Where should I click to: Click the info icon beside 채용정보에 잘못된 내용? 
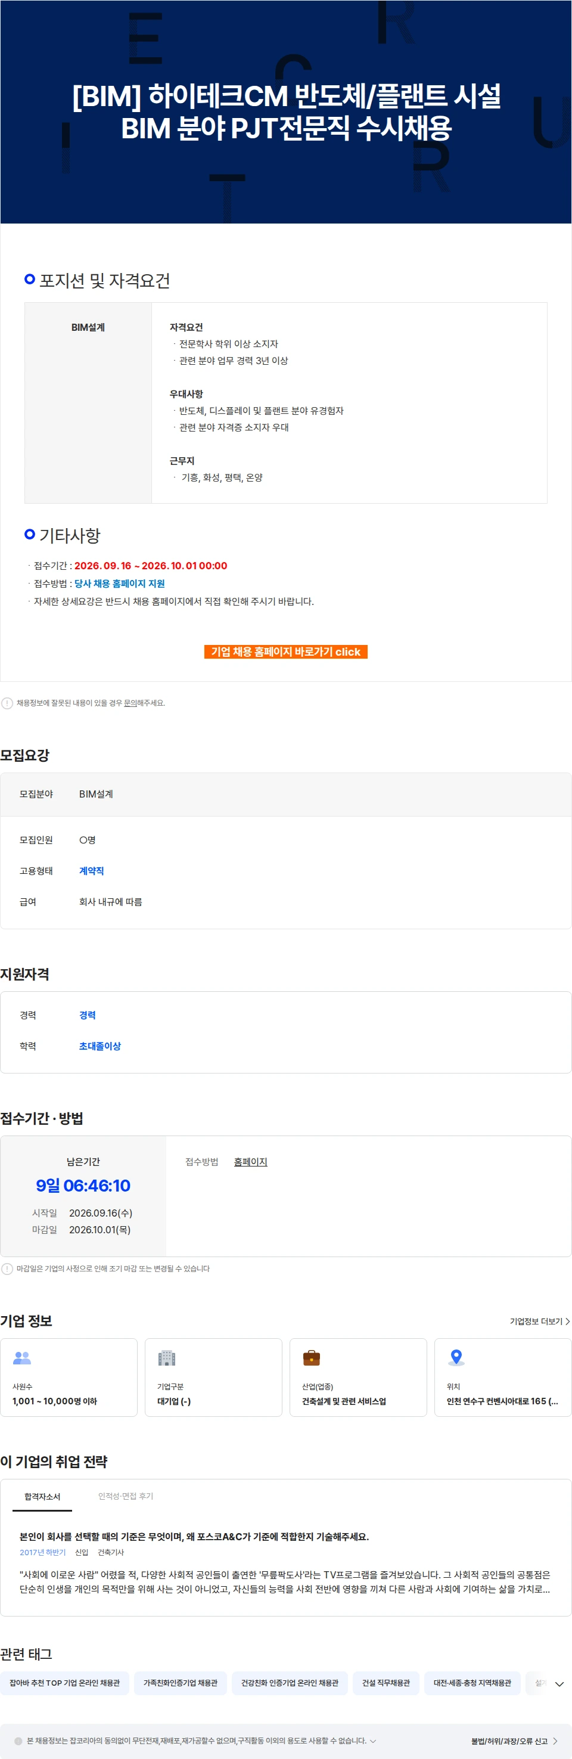click(x=7, y=703)
